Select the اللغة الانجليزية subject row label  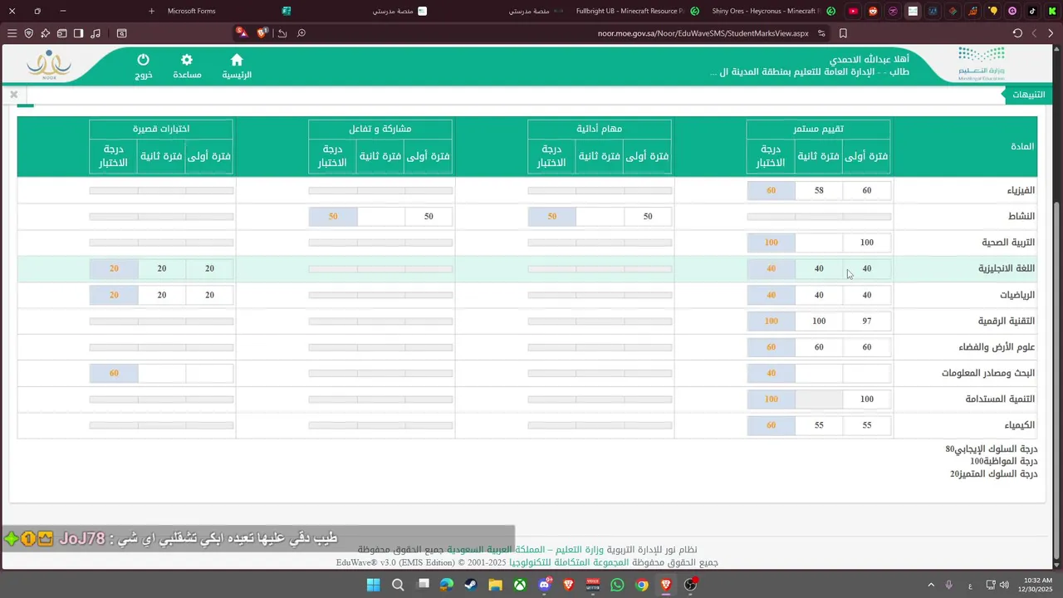pos(1007,268)
